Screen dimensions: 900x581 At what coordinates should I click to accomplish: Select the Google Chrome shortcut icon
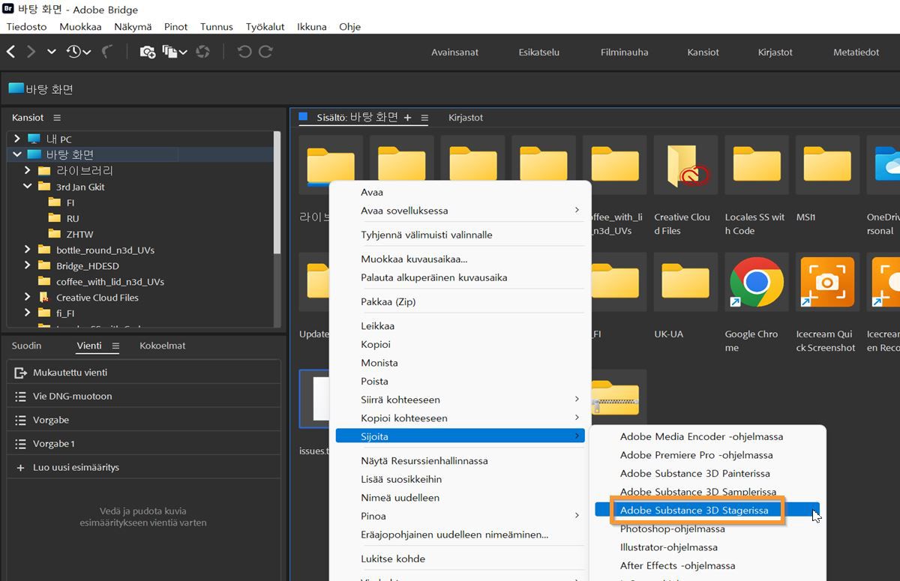point(757,282)
